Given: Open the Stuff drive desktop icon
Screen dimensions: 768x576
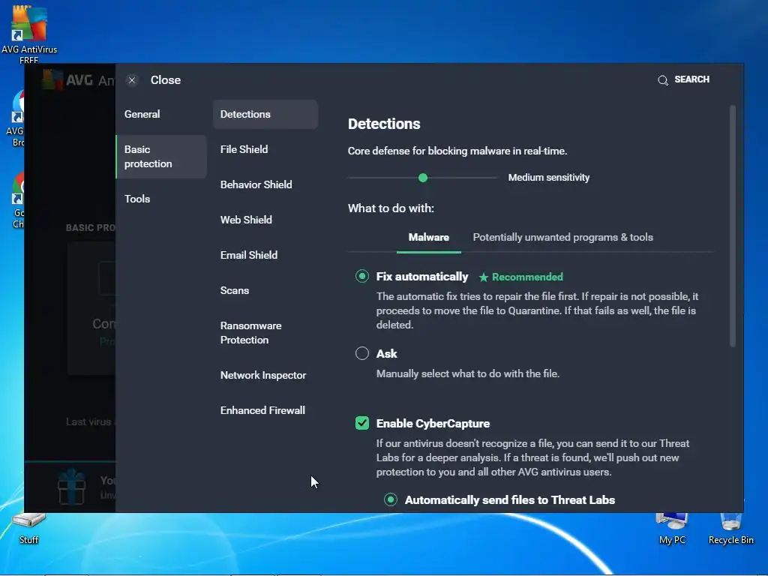Looking at the screenshot, I should (28, 529).
